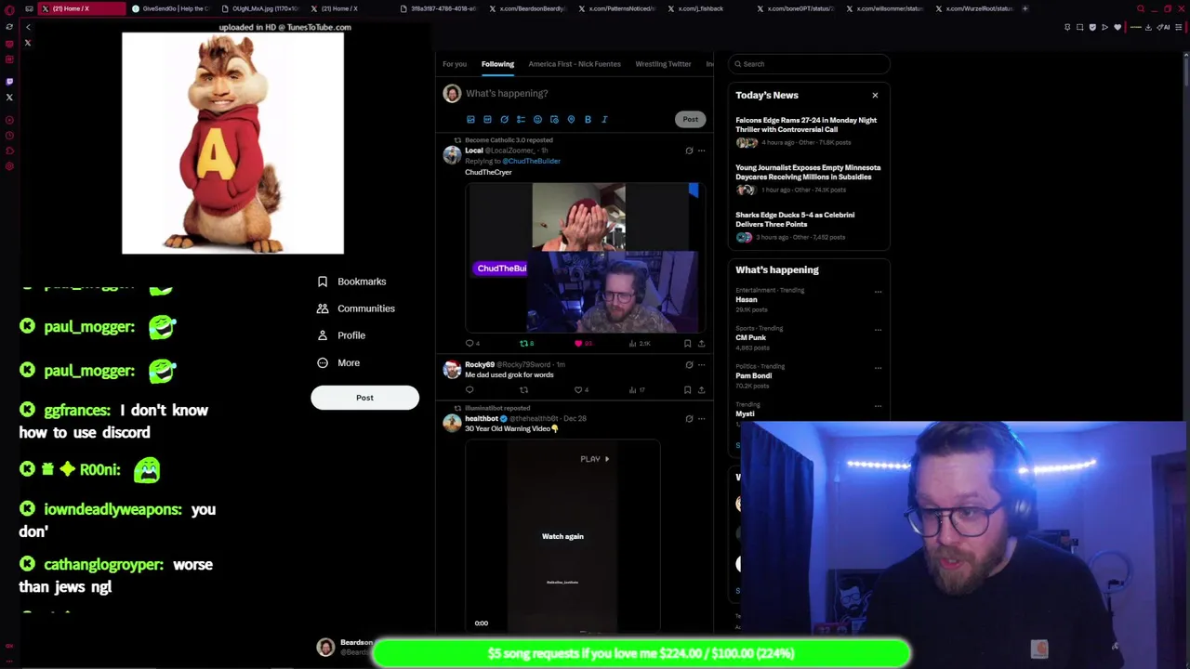Open more menu on Rocky69's post
This screenshot has height=669, width=1190.
coord(701,365)
